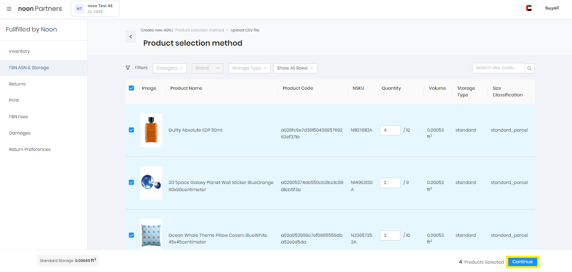Screen dimensions: 572x272
Task: Open the Brand filter dropdown
Action: coord(207,67)
